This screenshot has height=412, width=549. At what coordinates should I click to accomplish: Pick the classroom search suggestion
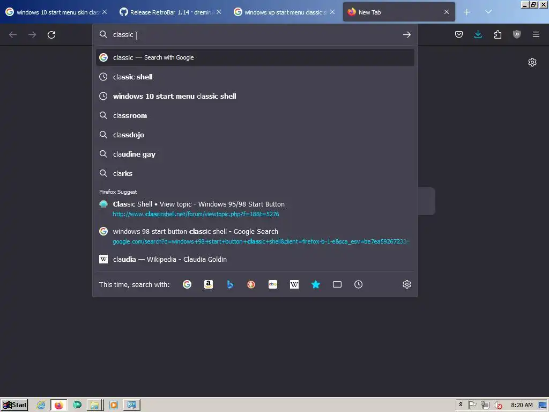[x=255, y=115]
